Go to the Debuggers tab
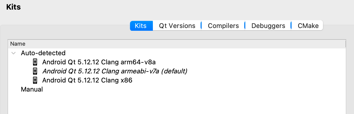 coord(268,26)
